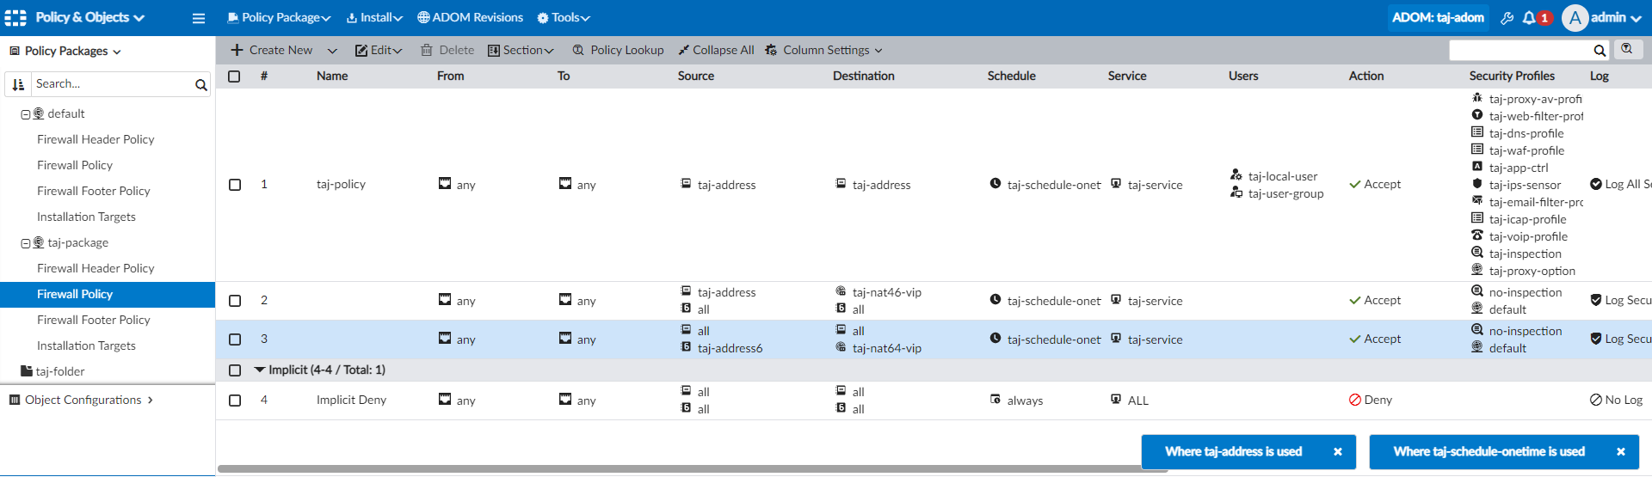Screen dimensions: 1652x477
Task: Open the wrench tools icon in header
Action: [1507, 17]
